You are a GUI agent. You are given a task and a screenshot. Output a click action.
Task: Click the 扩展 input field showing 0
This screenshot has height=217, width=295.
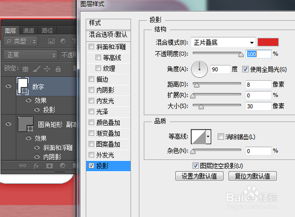point(258,96)
